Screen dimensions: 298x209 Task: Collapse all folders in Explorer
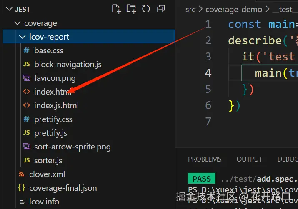pyautogui.click(x=161, y=9)
